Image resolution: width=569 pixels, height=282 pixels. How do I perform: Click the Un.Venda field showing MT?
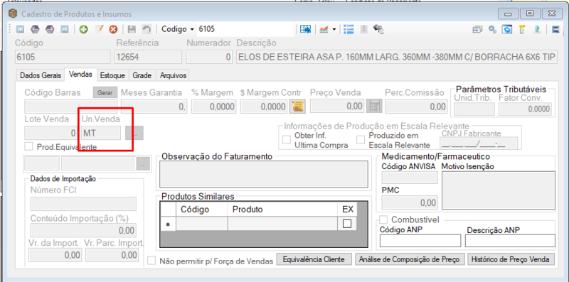click(101, 133)
